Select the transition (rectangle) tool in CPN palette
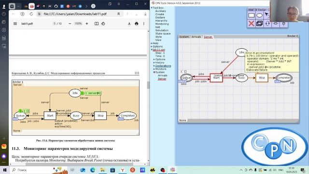The height and width of the screenshot is (174, 309). [x=251, y=15]
